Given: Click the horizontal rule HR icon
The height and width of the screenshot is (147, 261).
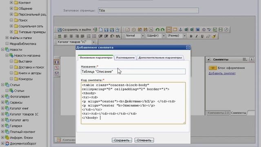Looking at the screenshot, I should (x=60, y=36).
